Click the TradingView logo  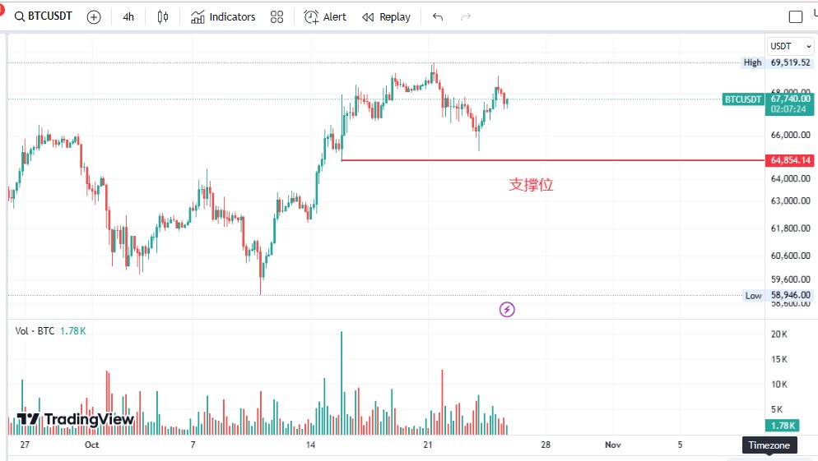tap(75, 419)
